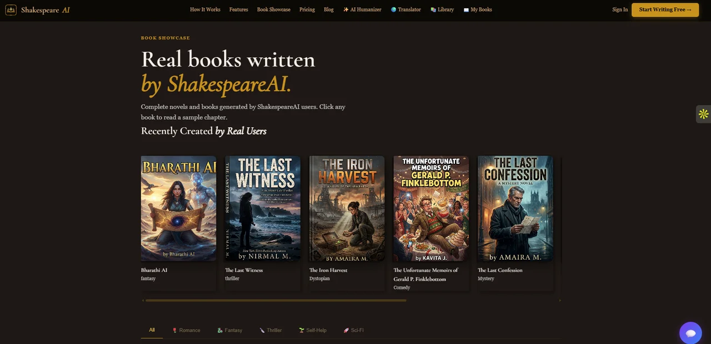The width and height of the screenshot is (711, 344).
Task: Click The Iron Harvest title text
Action: (x=328, y=270)
